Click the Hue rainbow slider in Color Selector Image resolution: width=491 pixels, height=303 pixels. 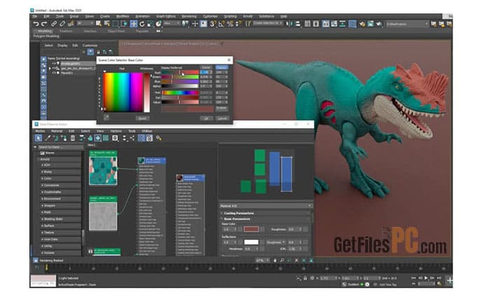click(x=180, y=92)
